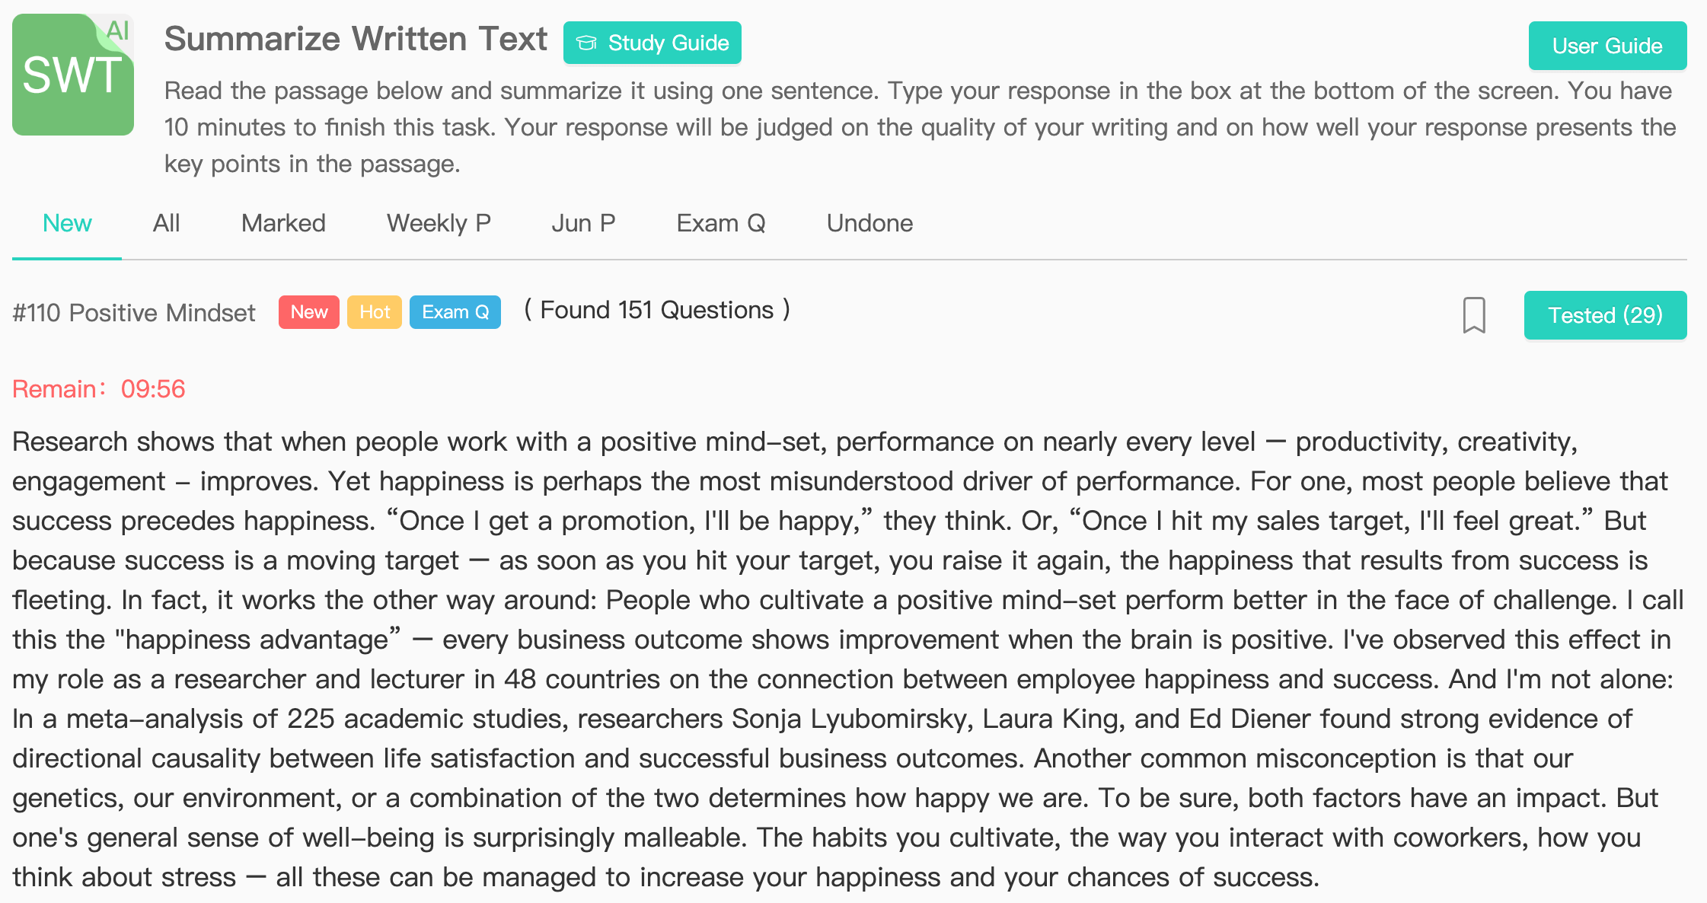The image size is (1707, 903).
Task: Toggle the bookmark icon for this question
Action: pyautogui.click(x=1474, y=315)
